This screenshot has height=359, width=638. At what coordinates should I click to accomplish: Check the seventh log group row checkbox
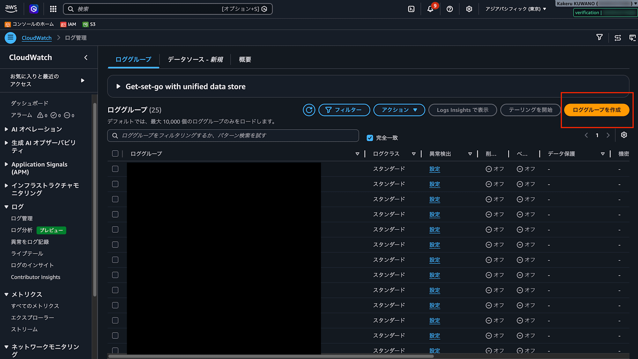click(115, 260)
